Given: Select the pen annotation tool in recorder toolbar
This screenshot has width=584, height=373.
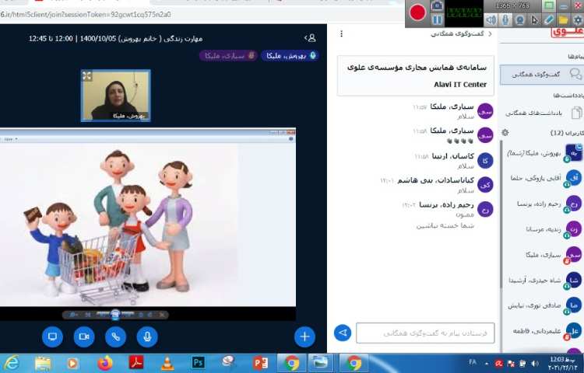Looking at the screenshot, I should [549, 19].
